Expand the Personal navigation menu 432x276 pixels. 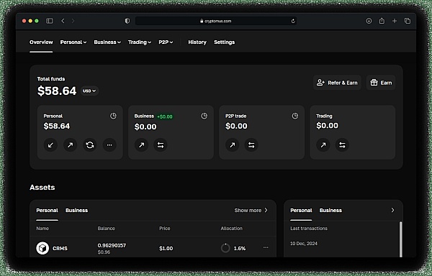73,42
